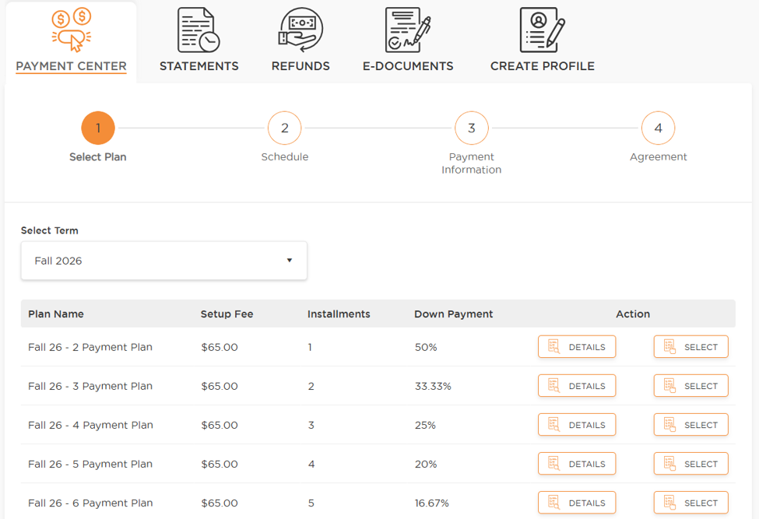Click the Setup Fee column header
759x519 pixels.
[227, 314]
